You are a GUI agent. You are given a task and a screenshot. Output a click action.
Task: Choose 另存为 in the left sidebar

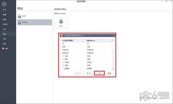click(x=5, y=24)
